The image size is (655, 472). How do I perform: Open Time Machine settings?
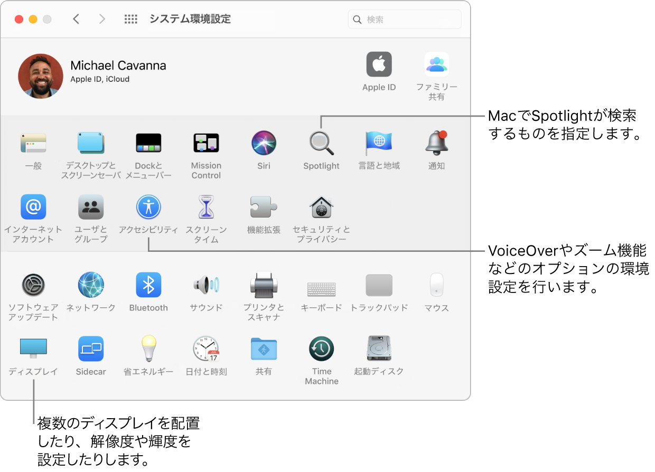pos(321,349)
